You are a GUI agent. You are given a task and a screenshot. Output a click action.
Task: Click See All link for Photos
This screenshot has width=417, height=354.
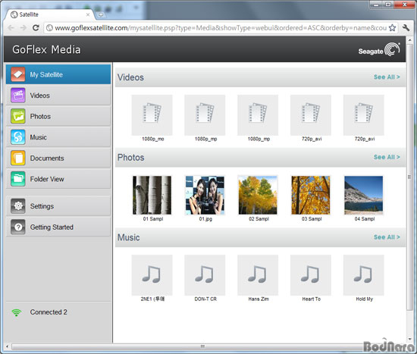[x=387, y=157]
